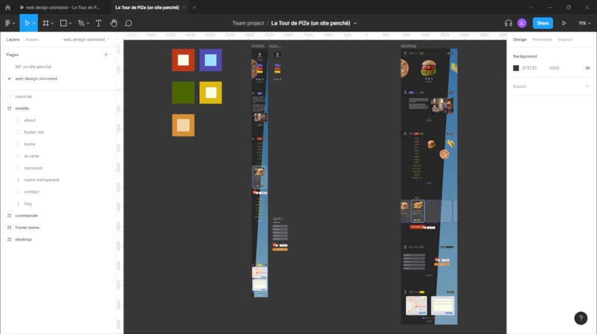Open the Assets tab

point(31,40)
